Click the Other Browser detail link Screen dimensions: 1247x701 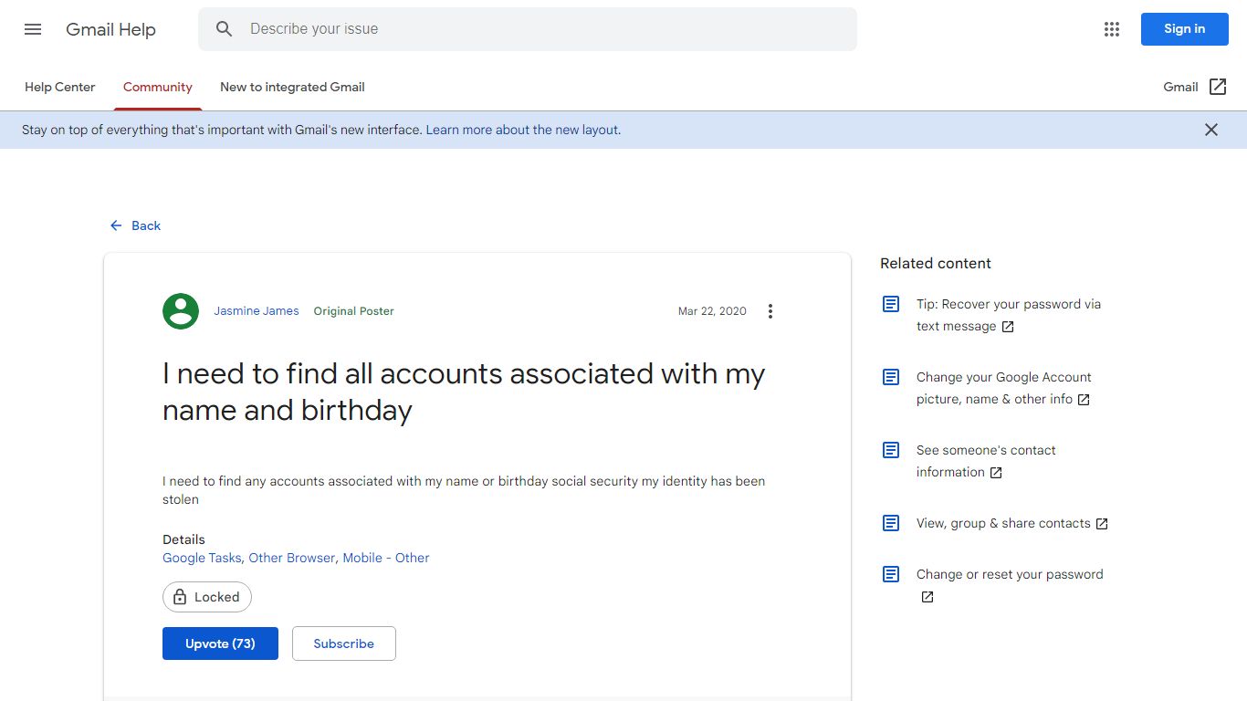point(292,558)
